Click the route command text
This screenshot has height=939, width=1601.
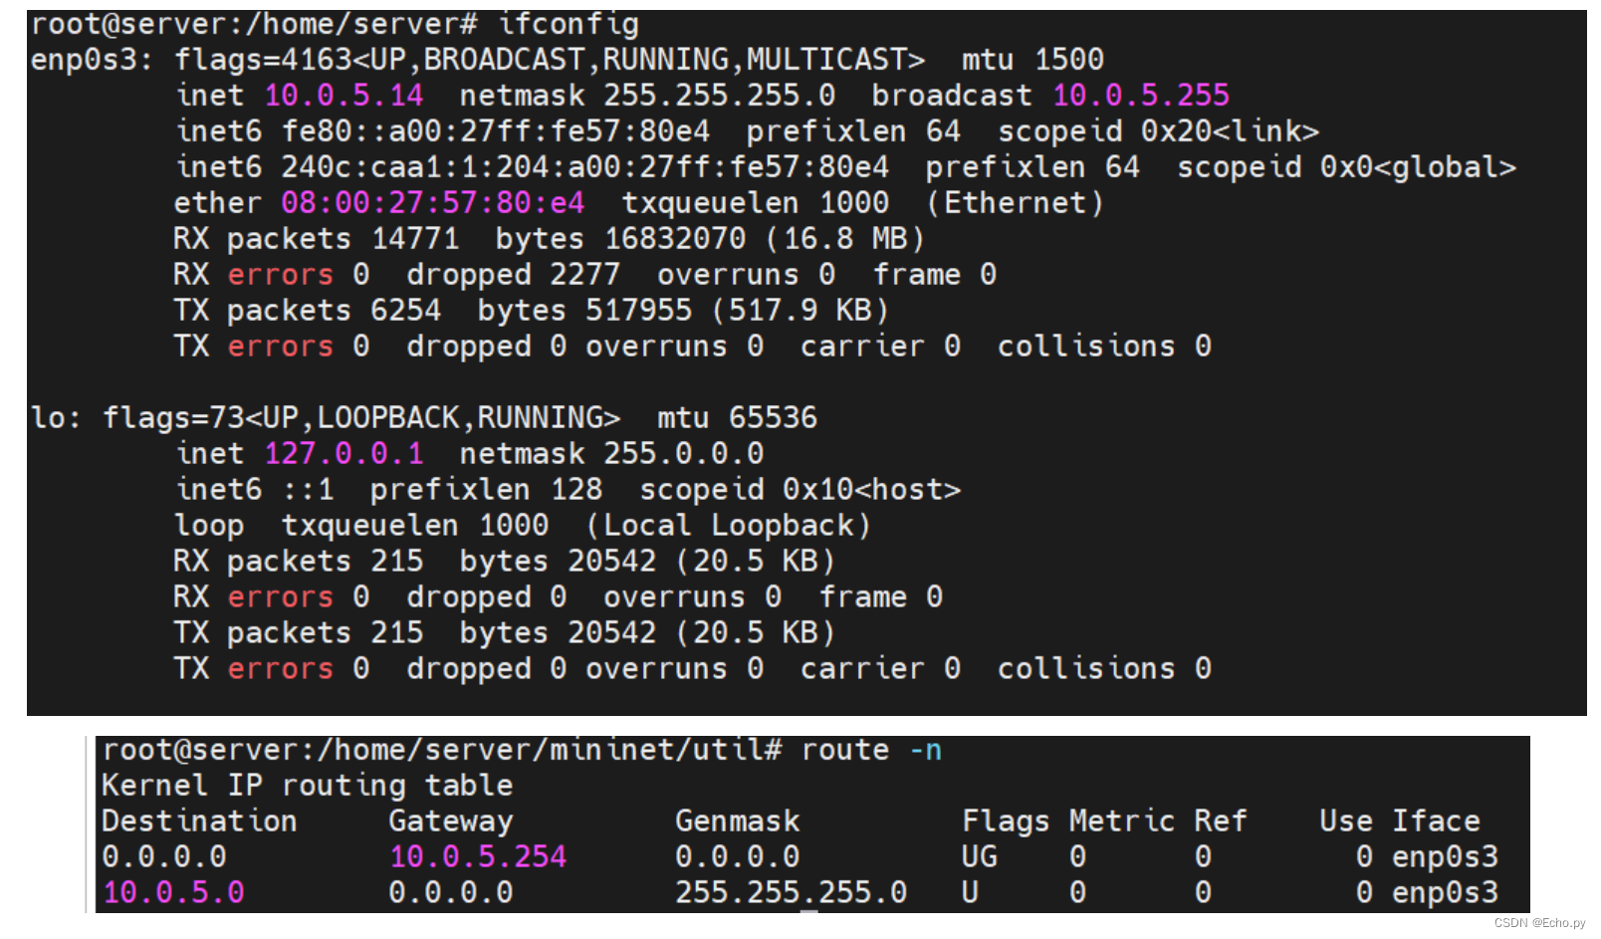(845, 750)
